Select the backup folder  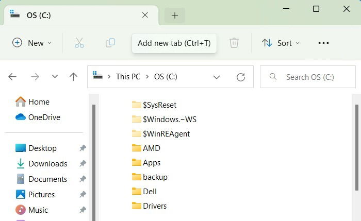tap(150, 177)
